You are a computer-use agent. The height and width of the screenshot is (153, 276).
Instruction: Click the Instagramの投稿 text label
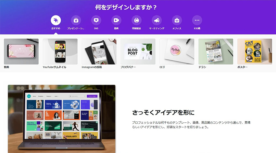tap(92, 67)
